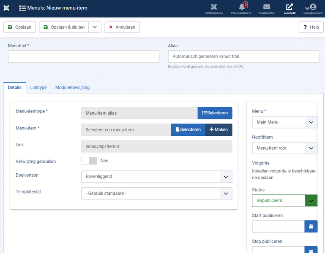This screenshot has width=325, height=253.
Task: Click the Stop publiceren date field
Action: pyautogui.click(x=278, y=250)
